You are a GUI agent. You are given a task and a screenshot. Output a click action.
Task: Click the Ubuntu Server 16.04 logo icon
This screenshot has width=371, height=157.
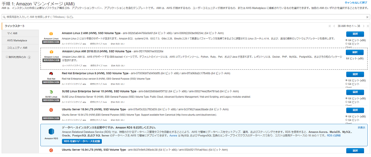51,150
